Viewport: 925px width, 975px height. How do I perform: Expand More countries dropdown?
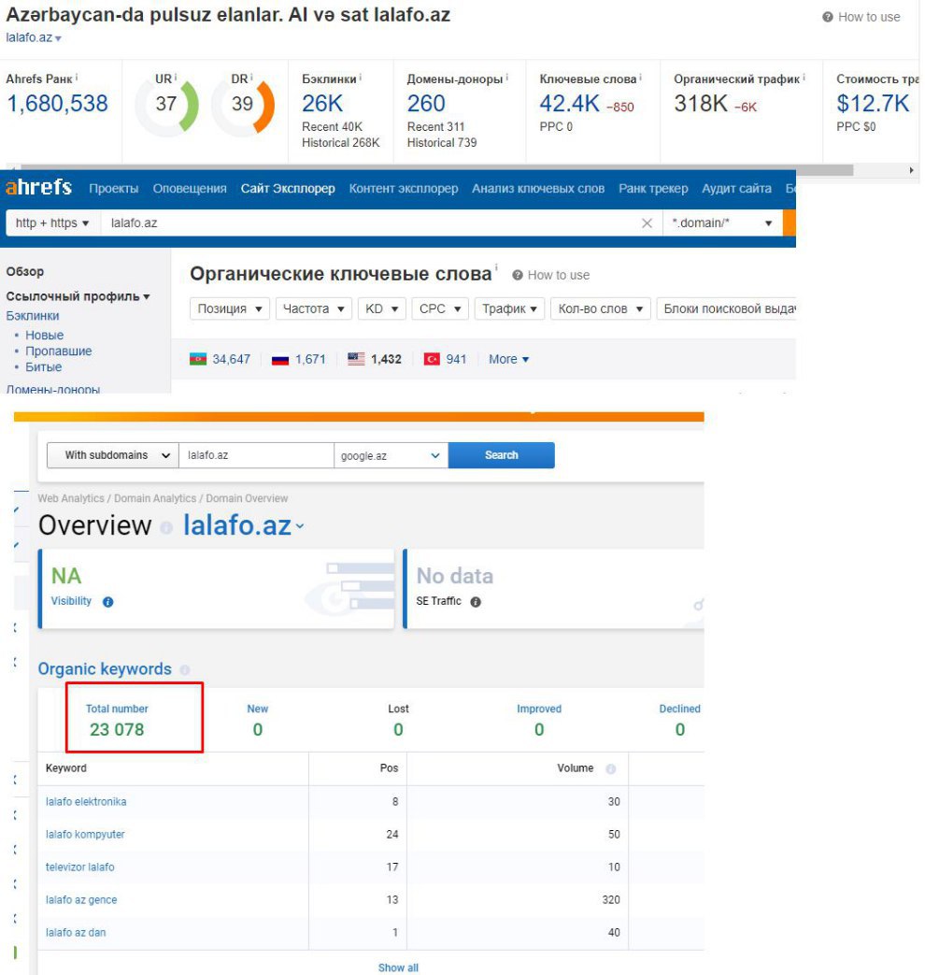pos(508,359)
